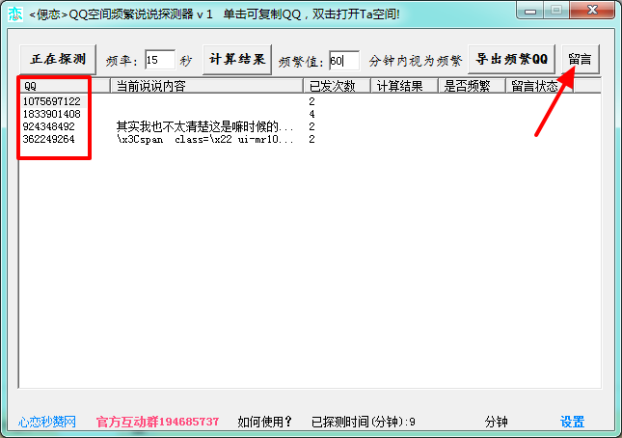Focus the 频率 seconds input field
This screenshot has height=438, width=622.
tap(160, 61)
